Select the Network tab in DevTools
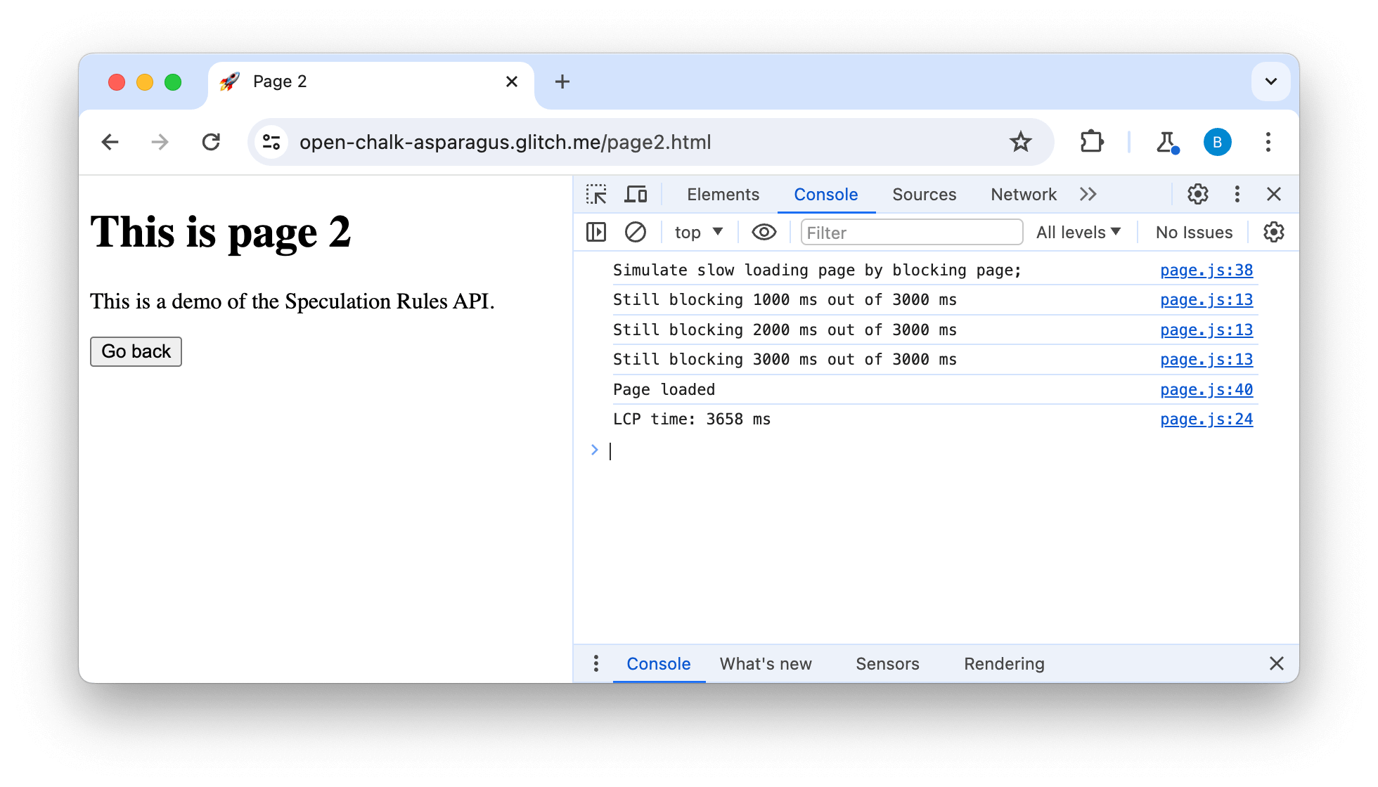Image resolution: width=1378 pixels, height=787 pixels. 1024,193
